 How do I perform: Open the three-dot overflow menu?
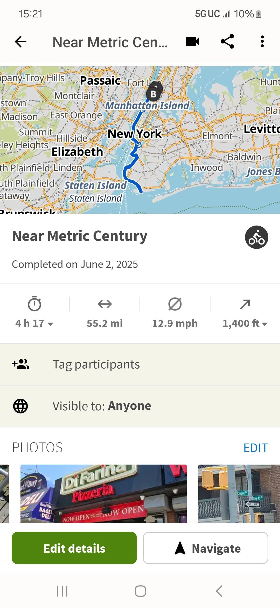pos(262,42)
